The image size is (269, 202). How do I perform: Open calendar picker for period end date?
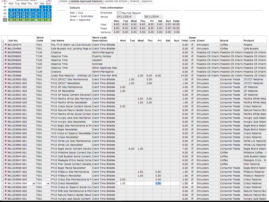tap(161, 17)
